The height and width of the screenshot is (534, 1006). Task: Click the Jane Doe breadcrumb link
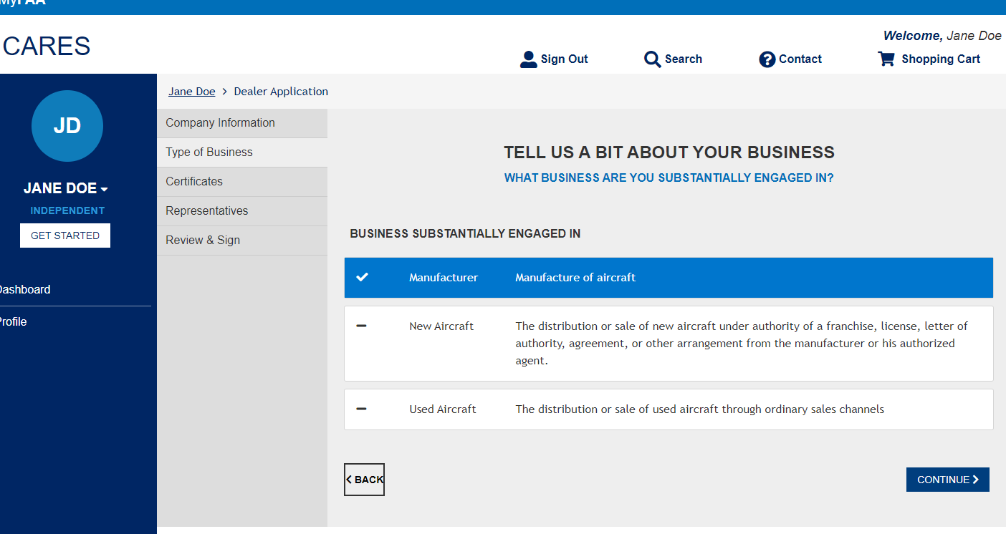192,92
